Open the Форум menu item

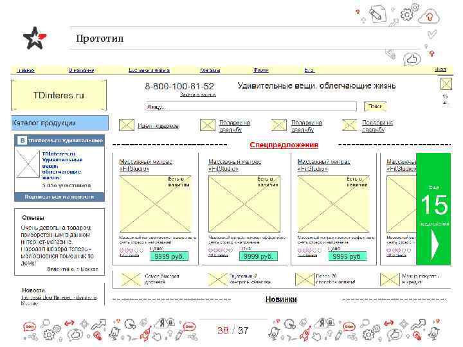tap(261, 70)
